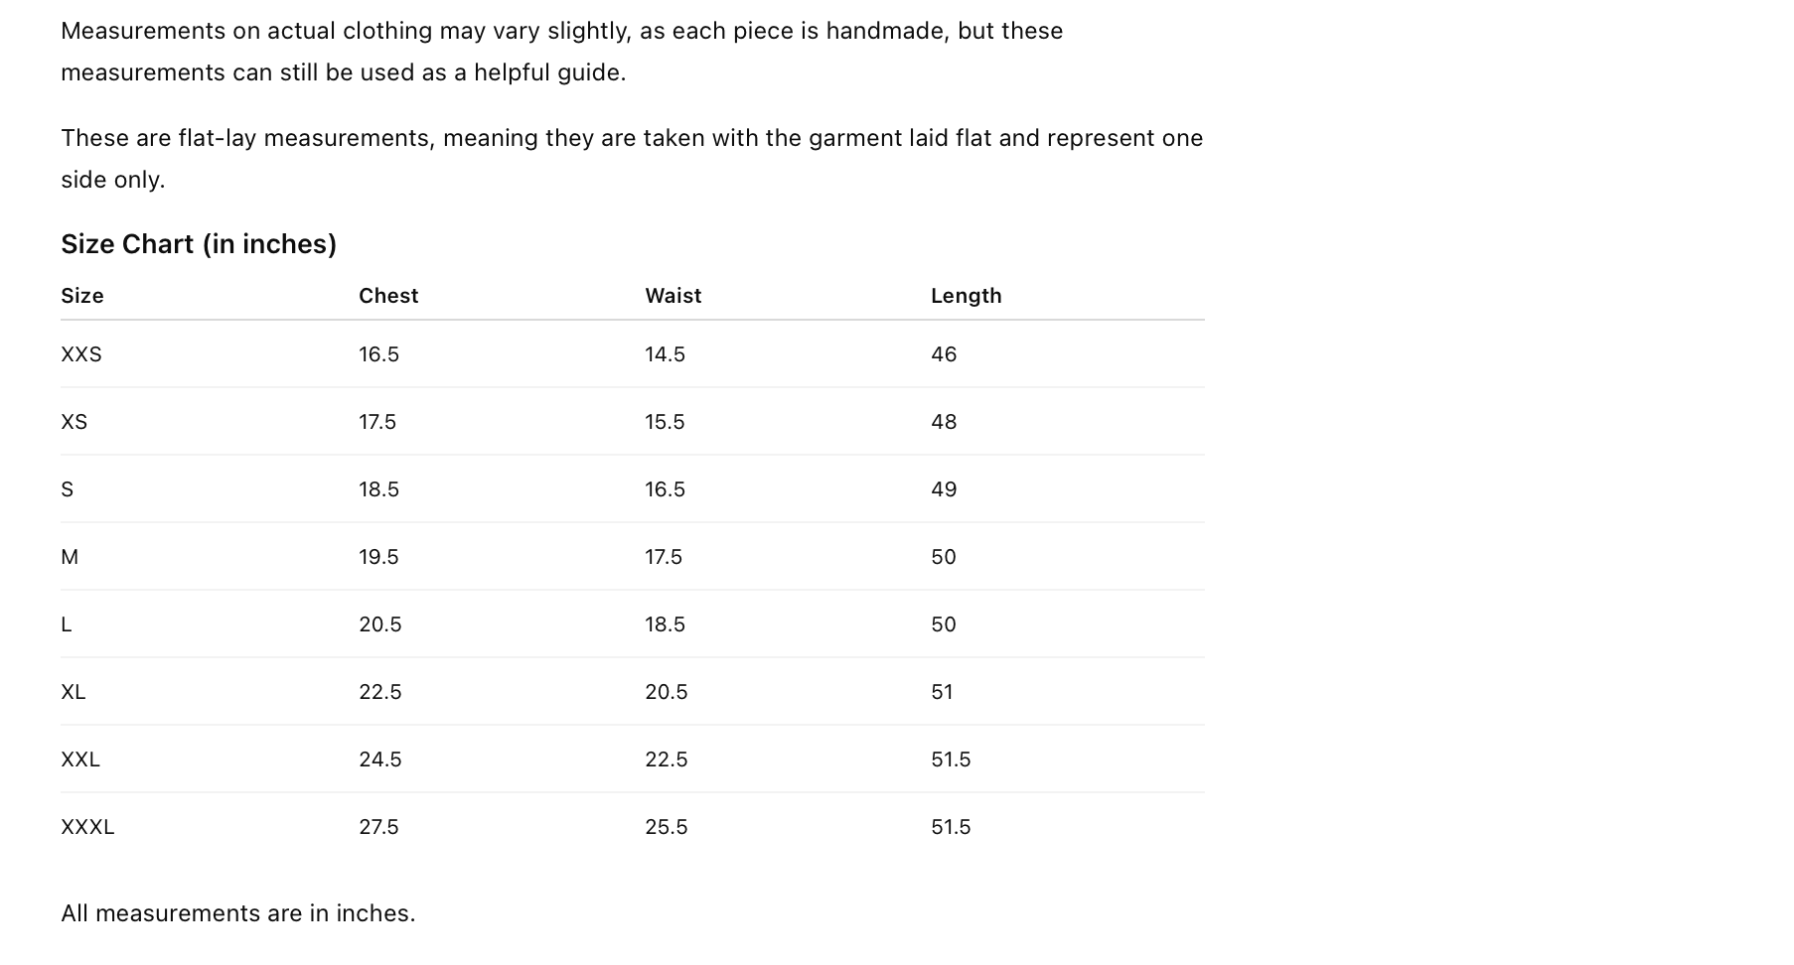
Task: Click the 'All measurements are in inches' note
Action: click(x=238, y=913)
